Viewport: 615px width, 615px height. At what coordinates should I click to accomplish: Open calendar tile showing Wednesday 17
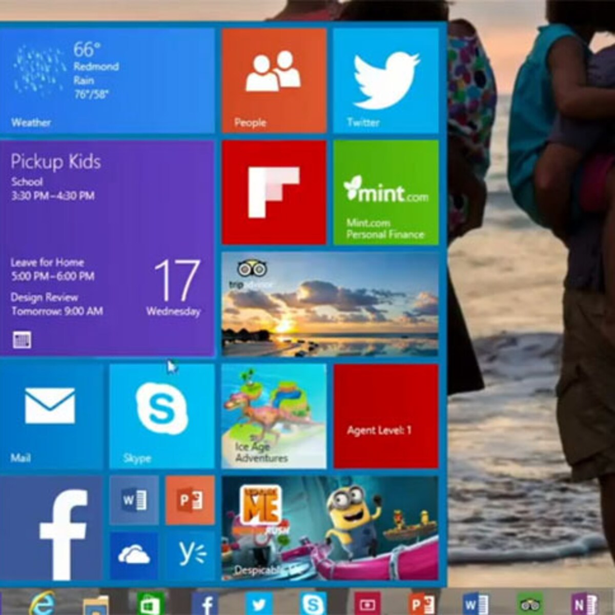[x=174, y=287]
